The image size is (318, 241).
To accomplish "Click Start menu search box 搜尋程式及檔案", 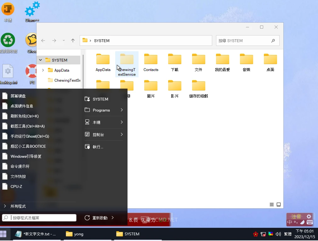I will pos(39,218).
